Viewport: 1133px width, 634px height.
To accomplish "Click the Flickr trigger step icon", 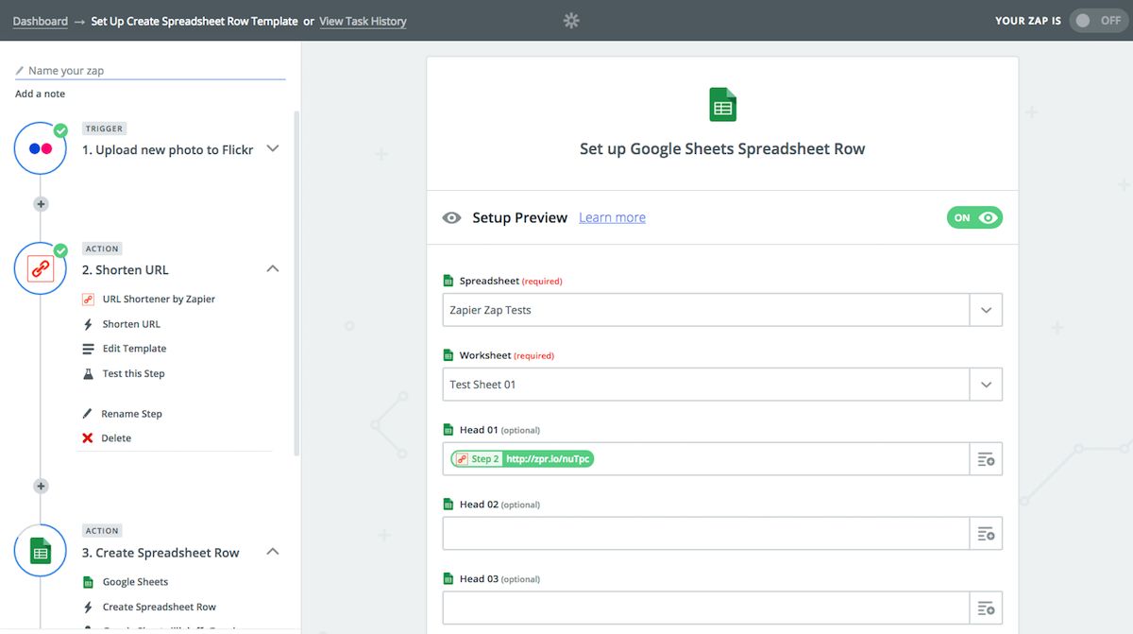I will click(41, 149).
